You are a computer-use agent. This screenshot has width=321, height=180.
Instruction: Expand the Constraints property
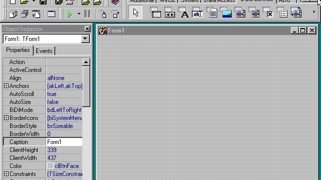click(6, 174)
